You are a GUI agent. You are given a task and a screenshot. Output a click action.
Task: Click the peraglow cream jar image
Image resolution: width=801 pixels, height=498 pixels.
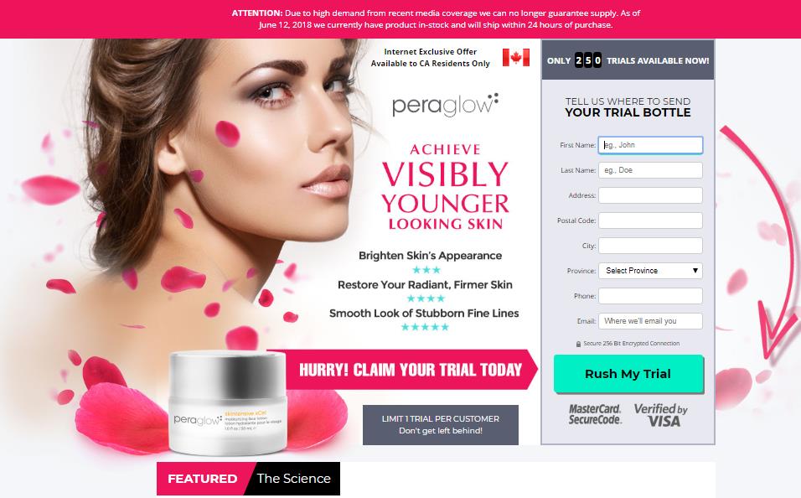[227, 402]
